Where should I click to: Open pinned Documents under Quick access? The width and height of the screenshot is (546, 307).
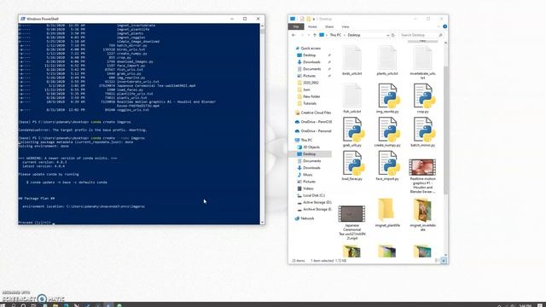coord(311,69)
